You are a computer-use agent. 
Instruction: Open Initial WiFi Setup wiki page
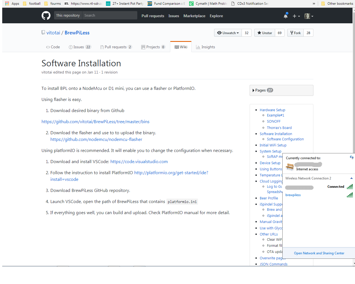coord(273,145)
